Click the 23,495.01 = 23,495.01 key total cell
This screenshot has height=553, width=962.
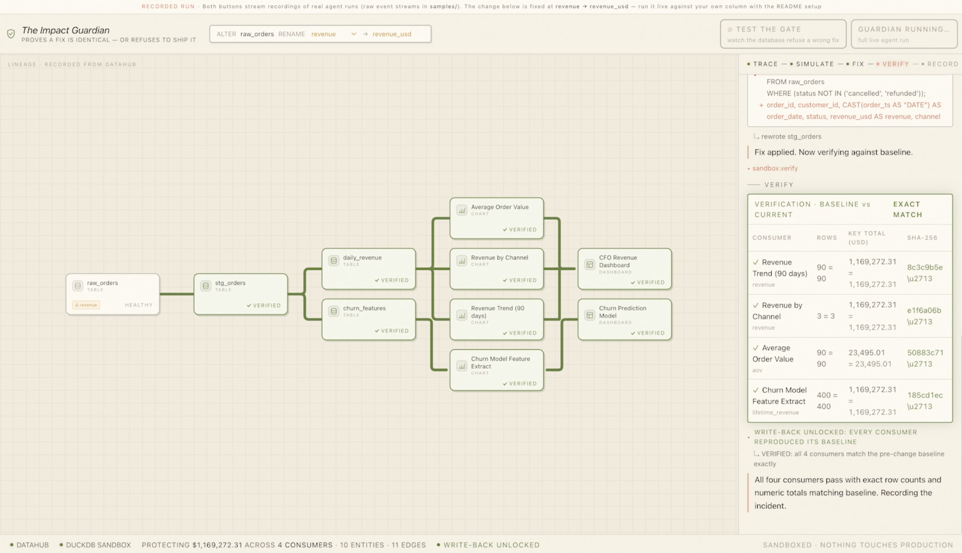(870, 358)
